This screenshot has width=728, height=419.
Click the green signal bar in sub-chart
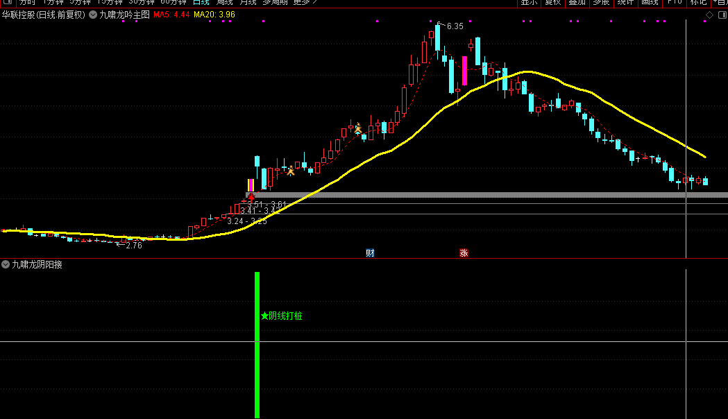[257, 345]
